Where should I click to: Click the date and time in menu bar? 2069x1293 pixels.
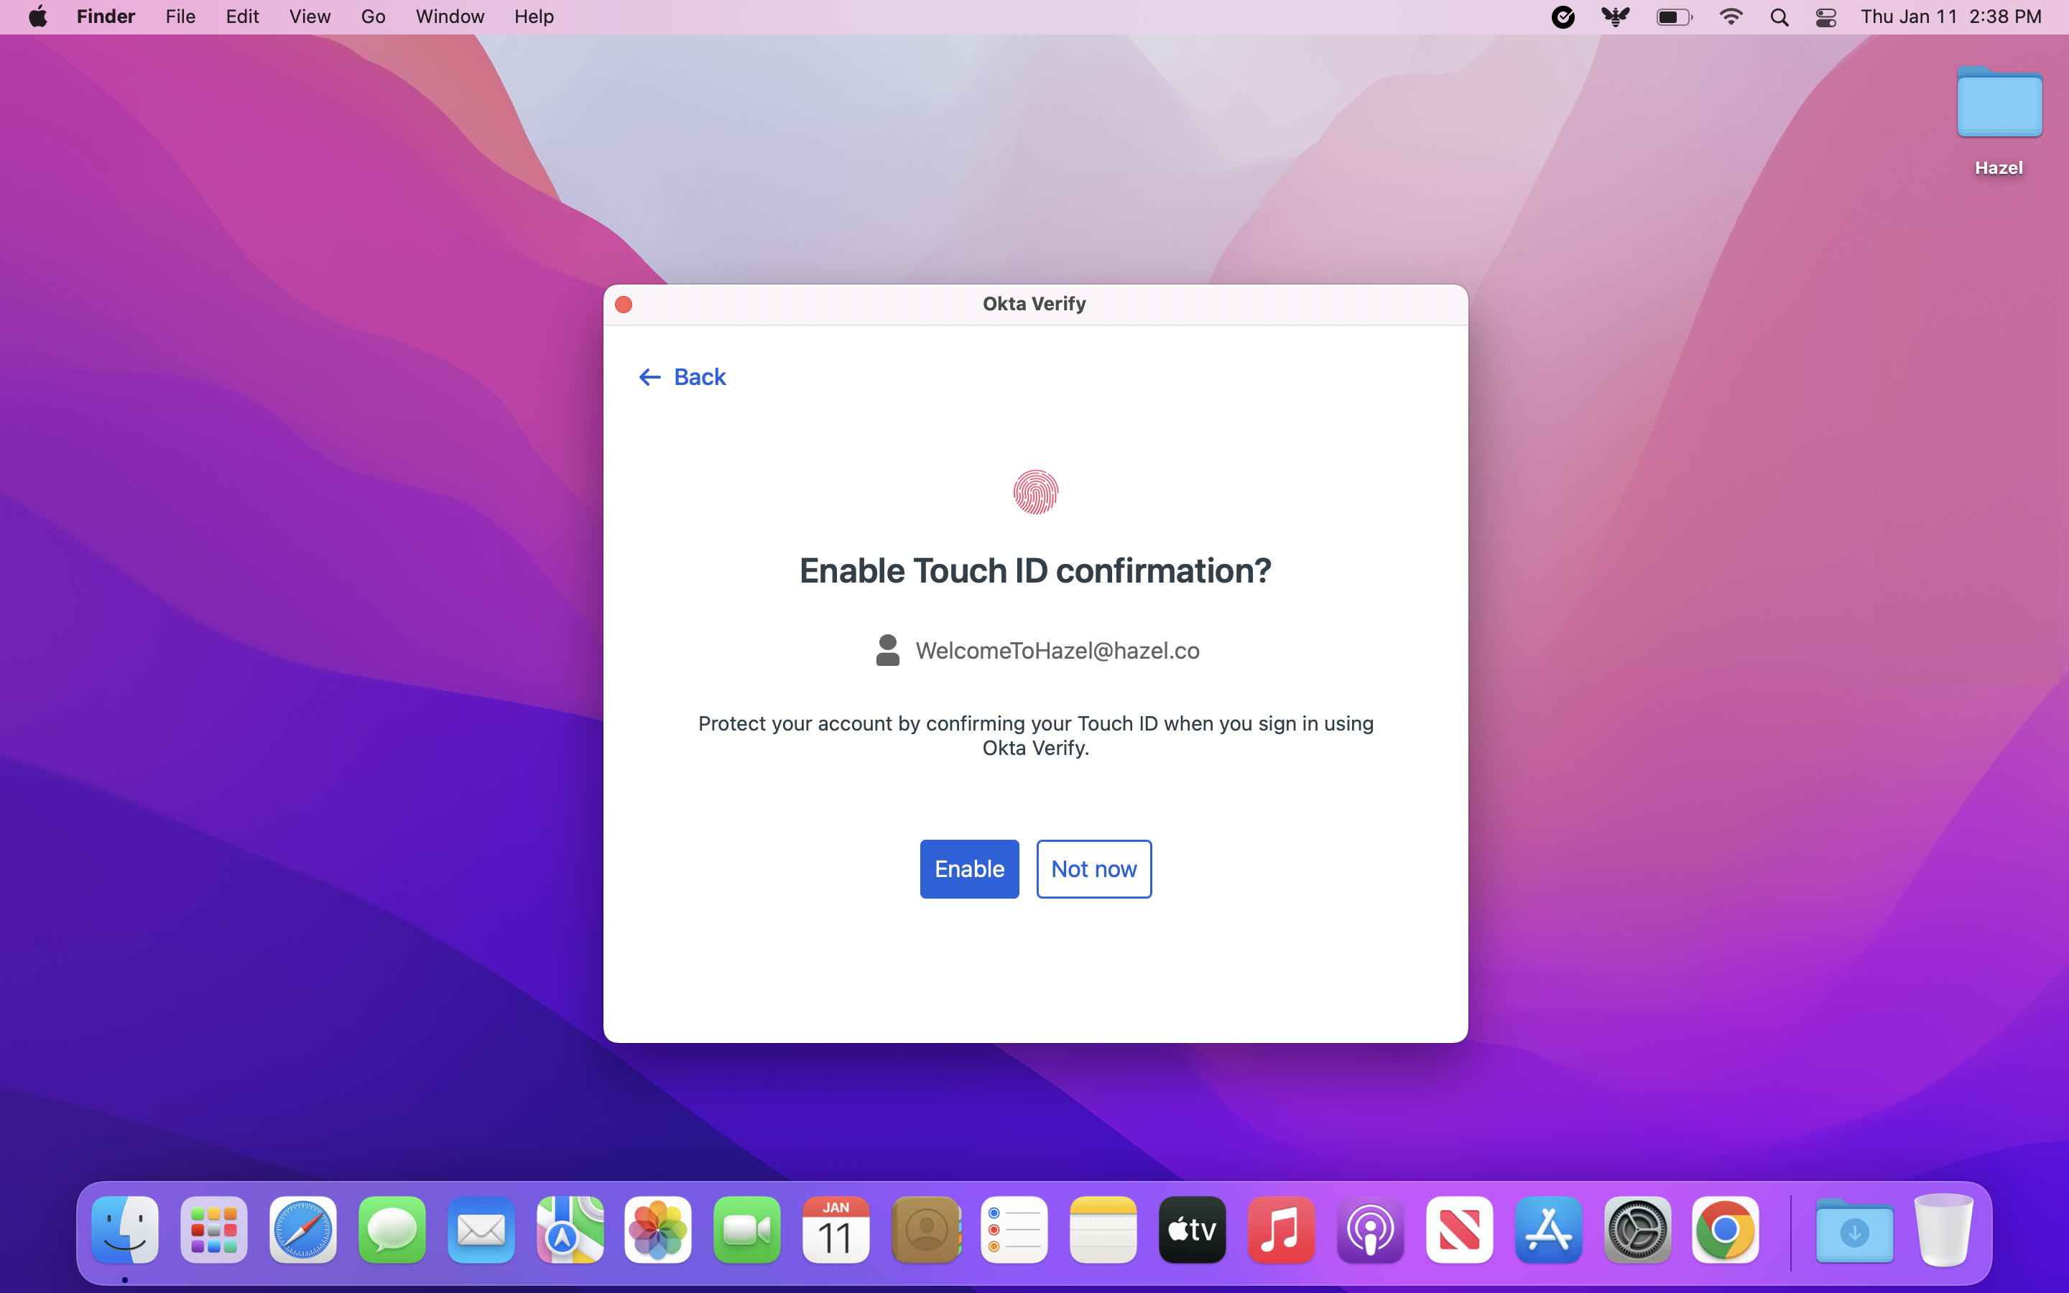(x=1951, y=17)
